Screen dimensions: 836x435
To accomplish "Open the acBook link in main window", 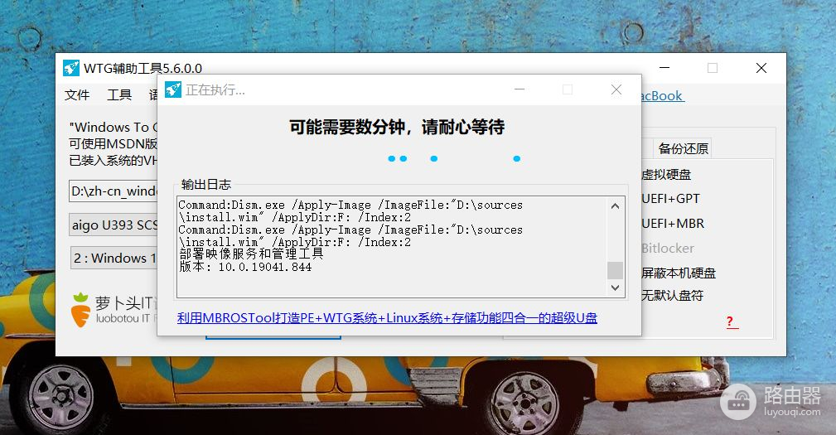I will [x=662, y=96].
